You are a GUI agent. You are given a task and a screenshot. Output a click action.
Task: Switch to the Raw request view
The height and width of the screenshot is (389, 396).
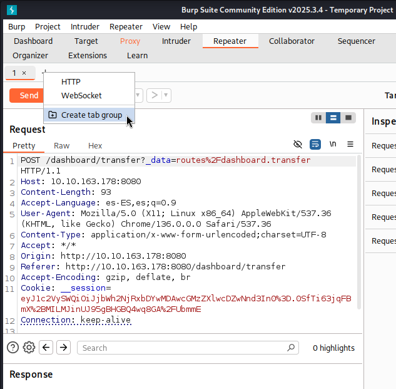pyautogui.click(x=62, y=146)
